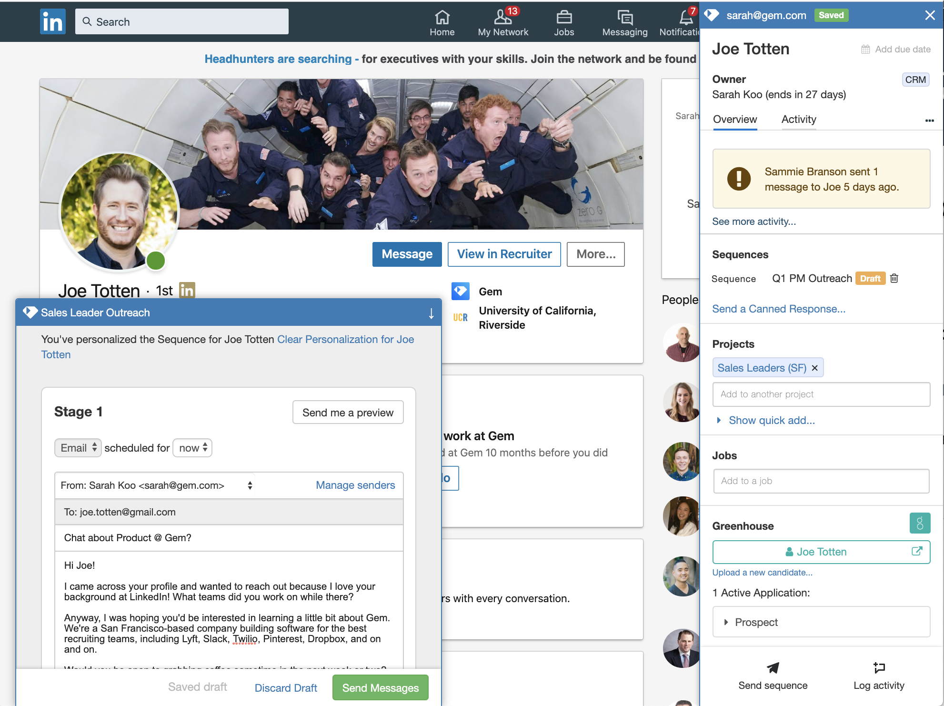Select 'now' from the scheduled time dropdown

191,448
